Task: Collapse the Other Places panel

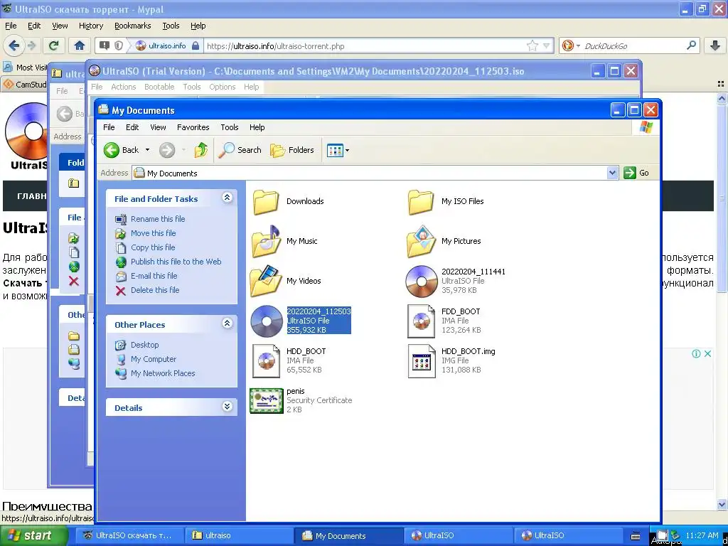Action: (227, 323)
